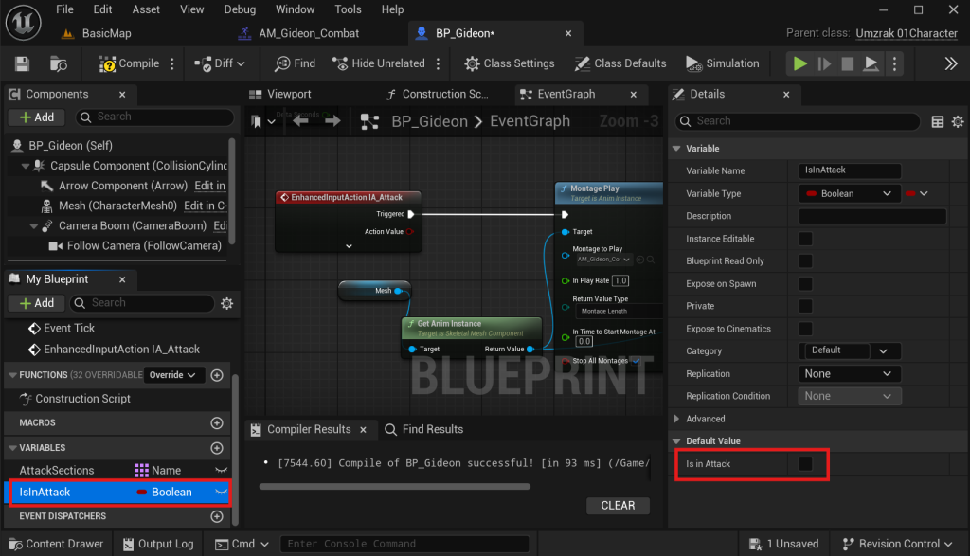Collapse the Camera Boom tree item
This screenshot has height=556, width=970.
click(x=34, y=226)
